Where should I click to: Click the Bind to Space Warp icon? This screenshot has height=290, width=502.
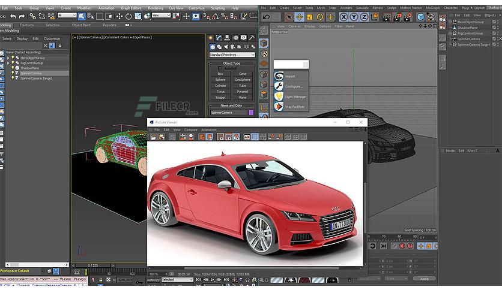pos(51,16)
